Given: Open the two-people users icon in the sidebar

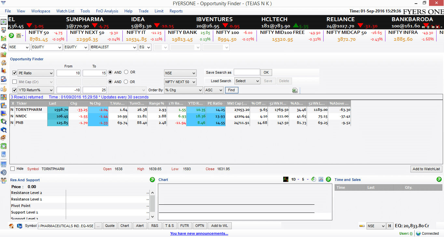Looking at the screenshot, I should click(x=4, y=181).
